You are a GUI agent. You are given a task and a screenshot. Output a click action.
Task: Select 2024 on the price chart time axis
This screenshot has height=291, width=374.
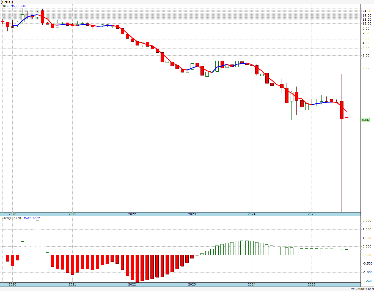coord(252,214)
